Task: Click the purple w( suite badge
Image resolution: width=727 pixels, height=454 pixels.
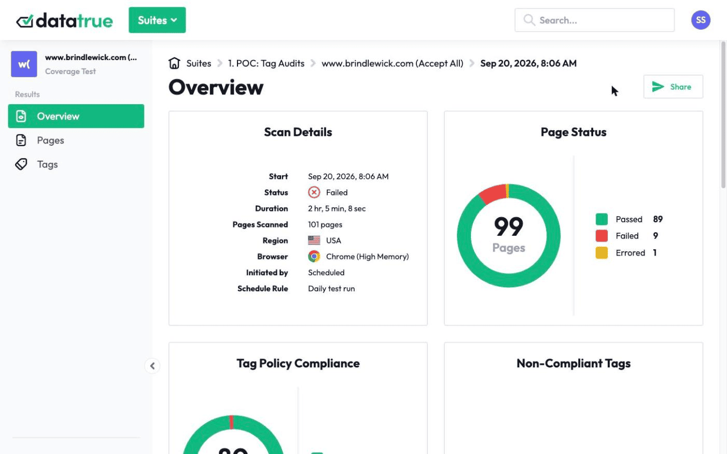Action: point(24,64)
